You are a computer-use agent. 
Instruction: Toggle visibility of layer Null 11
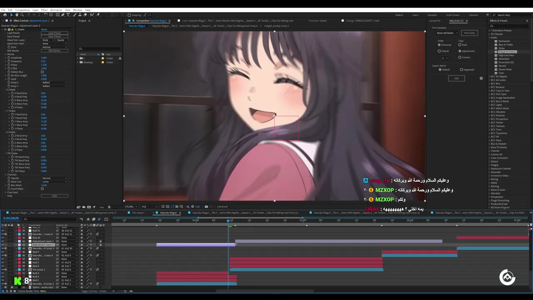[x=2, y=230]
